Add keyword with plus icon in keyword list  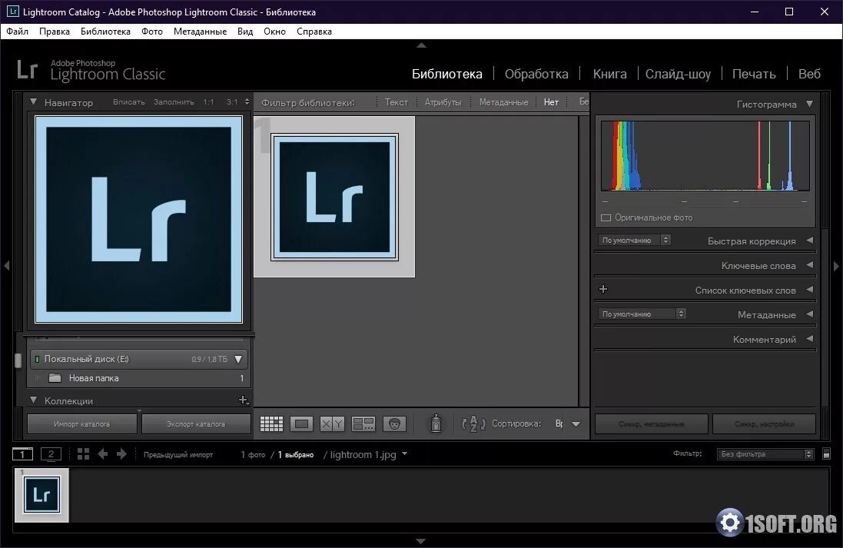pos(603,289)
